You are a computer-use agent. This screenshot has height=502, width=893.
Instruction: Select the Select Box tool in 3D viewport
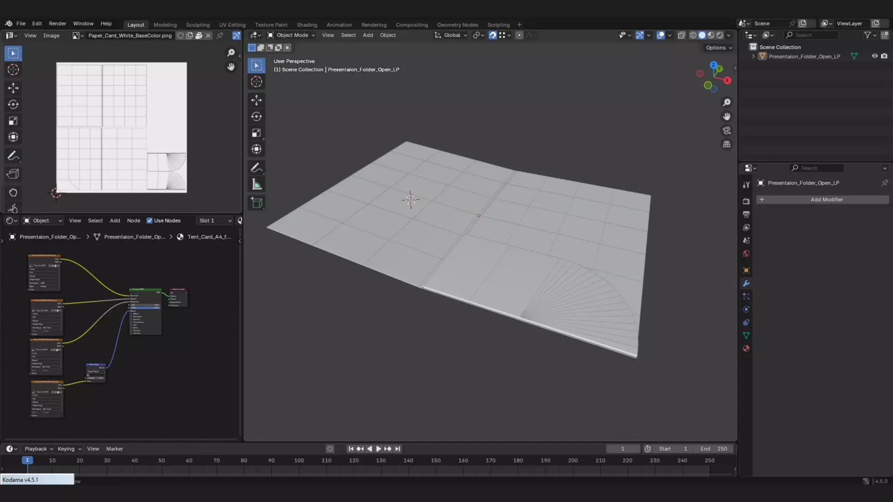(x=256, y=65)
